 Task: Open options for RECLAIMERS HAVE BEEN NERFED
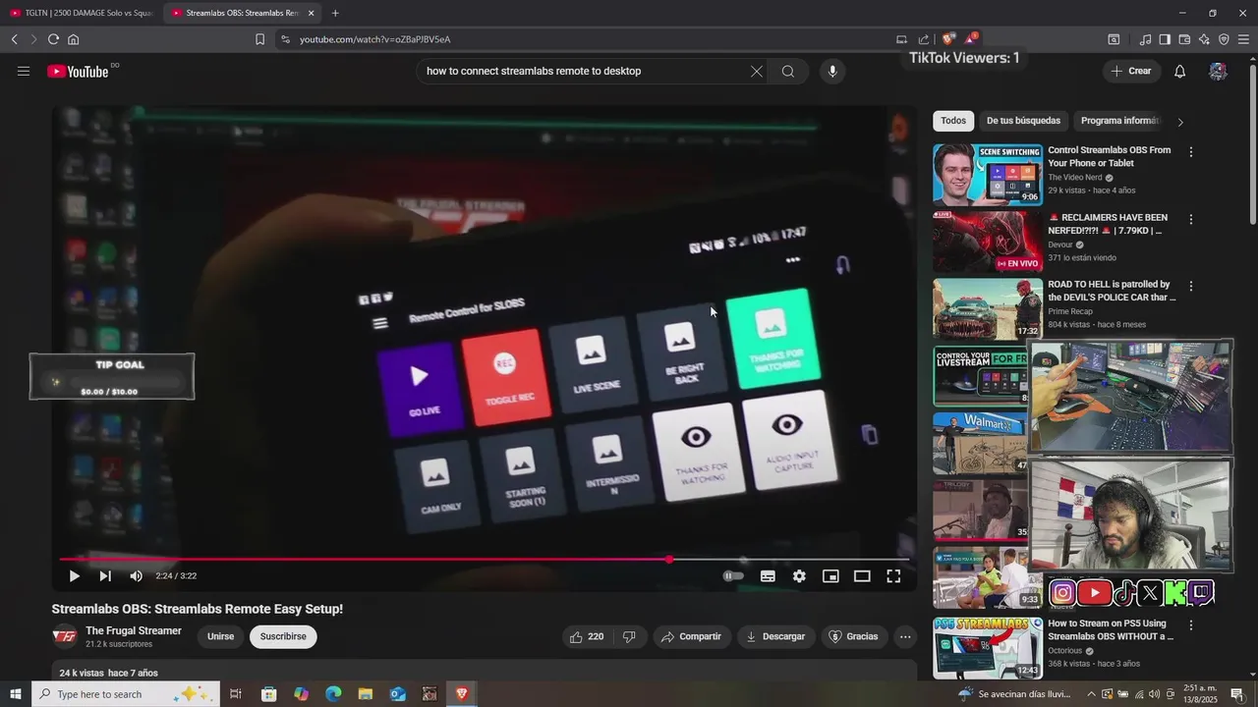1191,219
